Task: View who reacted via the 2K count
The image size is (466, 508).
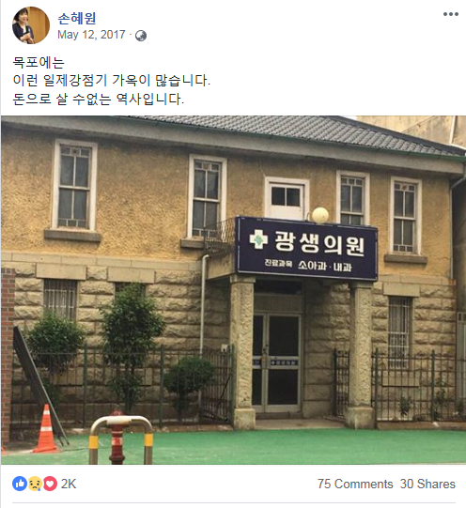Action: tap(69, 484)
